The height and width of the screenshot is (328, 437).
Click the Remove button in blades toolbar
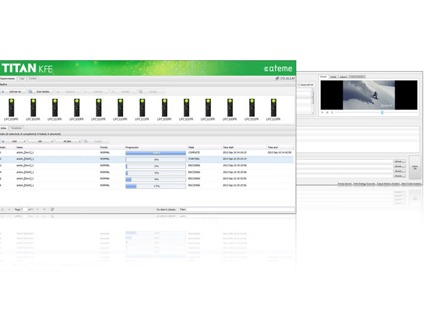[68, 92]
